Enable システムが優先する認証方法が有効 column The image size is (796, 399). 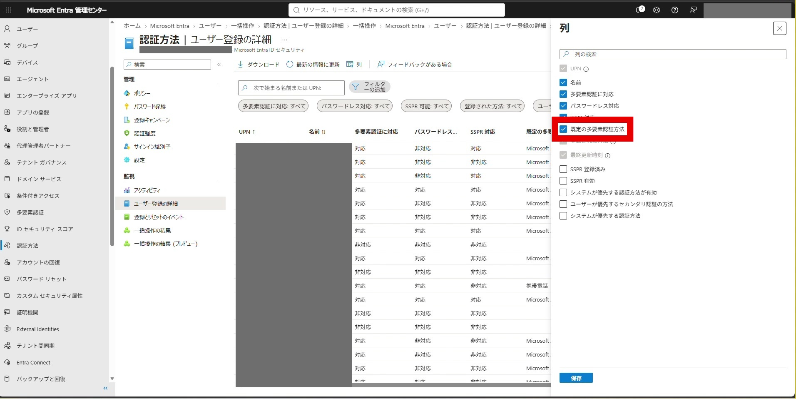click(563, 192)
